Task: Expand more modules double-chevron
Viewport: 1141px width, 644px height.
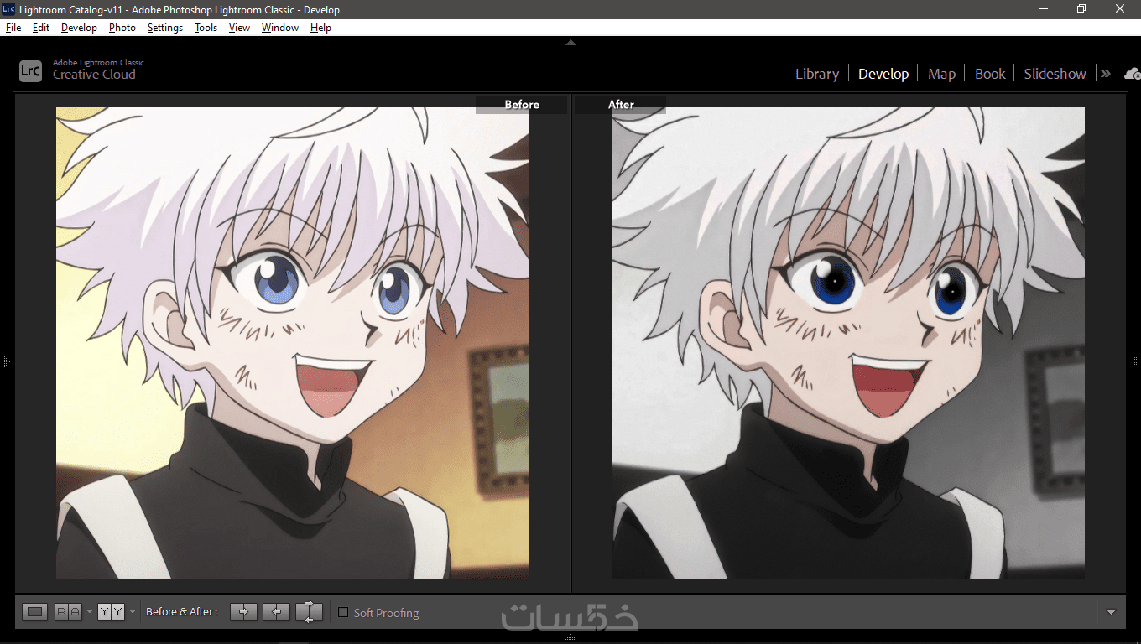Action: click(x=1106, y=74)
